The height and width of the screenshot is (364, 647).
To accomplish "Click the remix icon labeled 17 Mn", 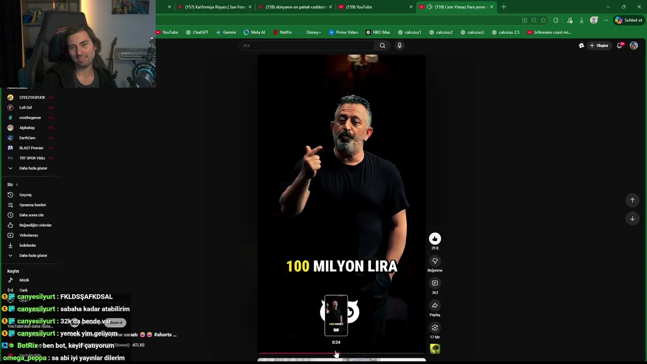I will click(x=435, y=328).
